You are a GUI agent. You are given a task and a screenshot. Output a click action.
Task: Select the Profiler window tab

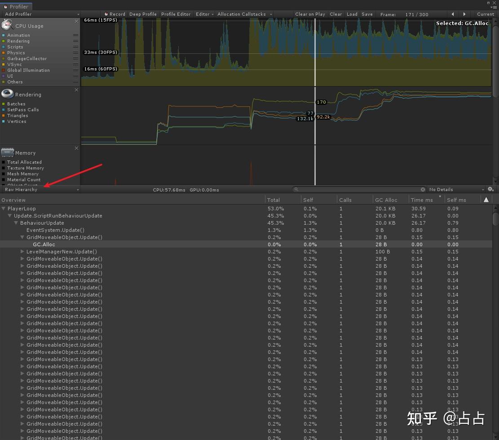(x=16, y=7)
